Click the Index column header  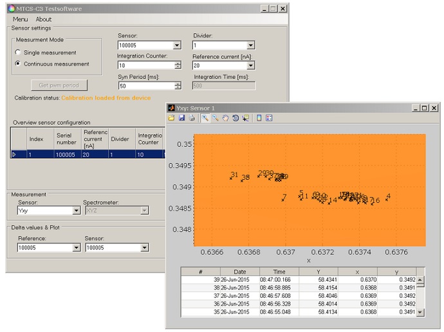click(x=40, y=139)
